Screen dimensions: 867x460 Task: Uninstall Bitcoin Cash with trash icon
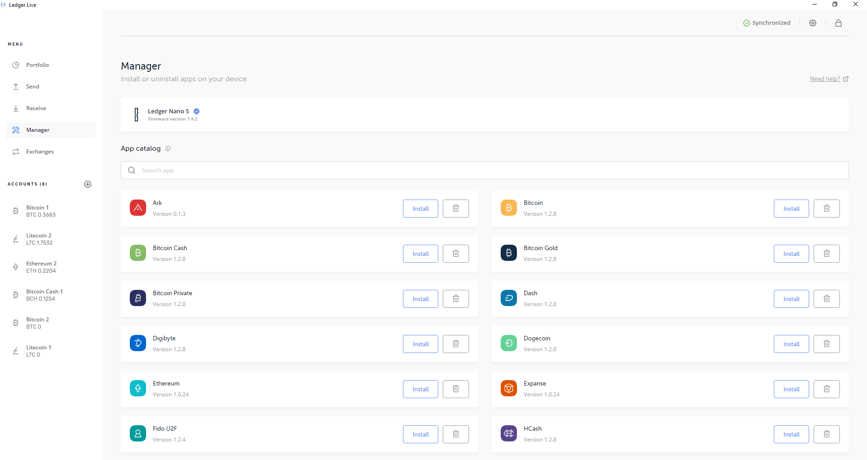pyautogui.click(x=456, y=254)
